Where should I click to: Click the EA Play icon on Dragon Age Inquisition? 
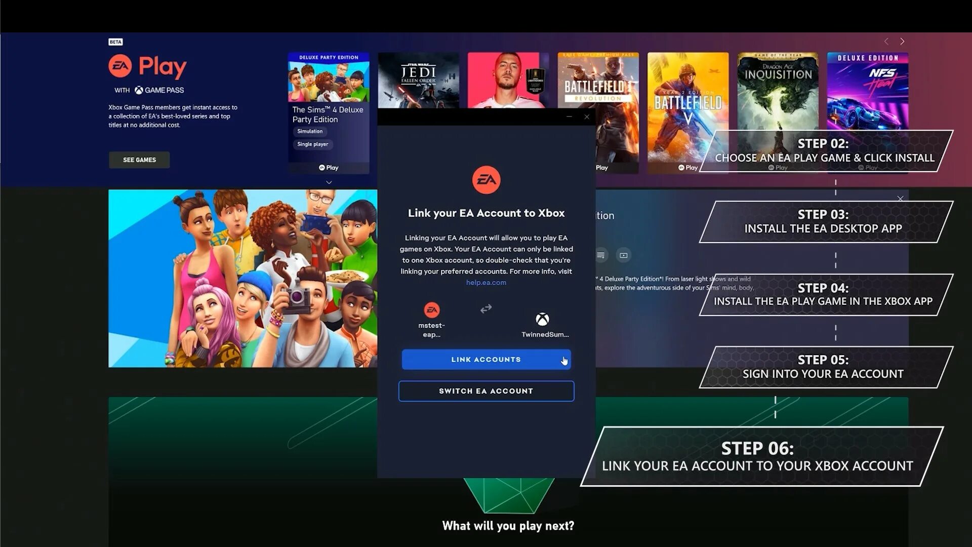pos(771,168)
